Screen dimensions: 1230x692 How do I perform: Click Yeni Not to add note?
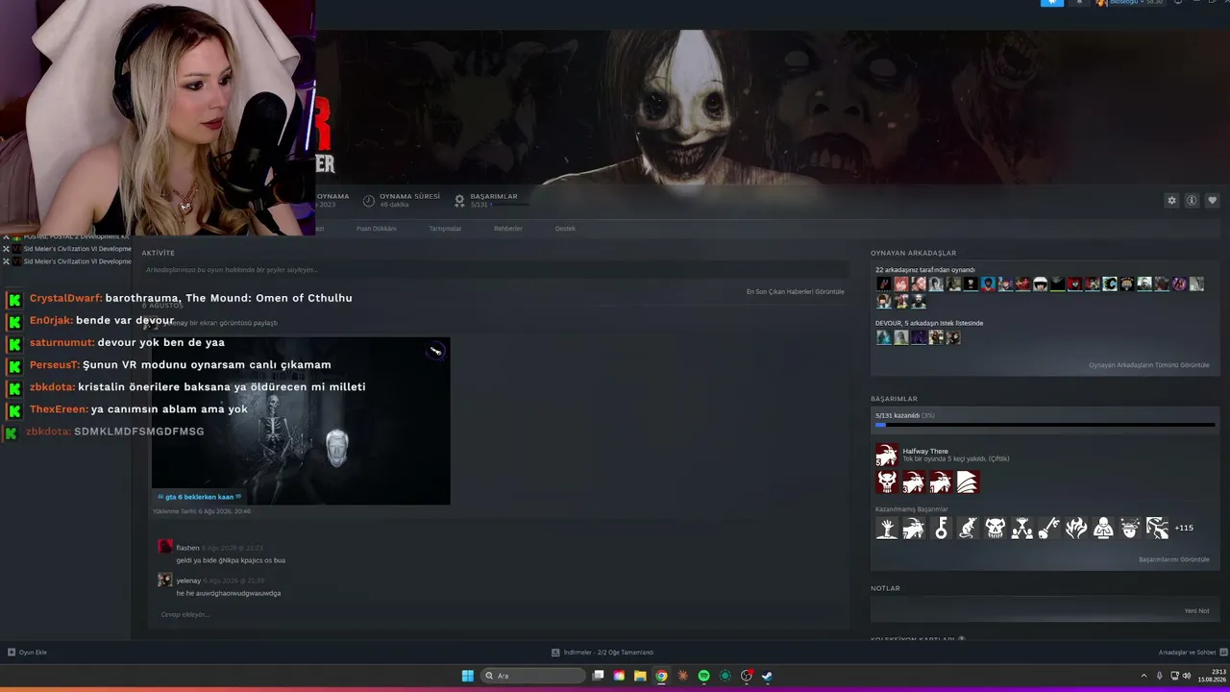point(1197,611)
